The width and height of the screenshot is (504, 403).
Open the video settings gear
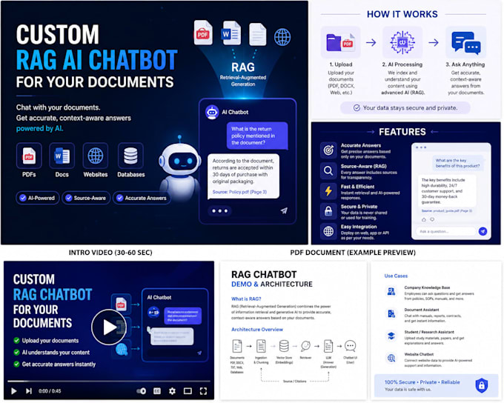point(172,391)
